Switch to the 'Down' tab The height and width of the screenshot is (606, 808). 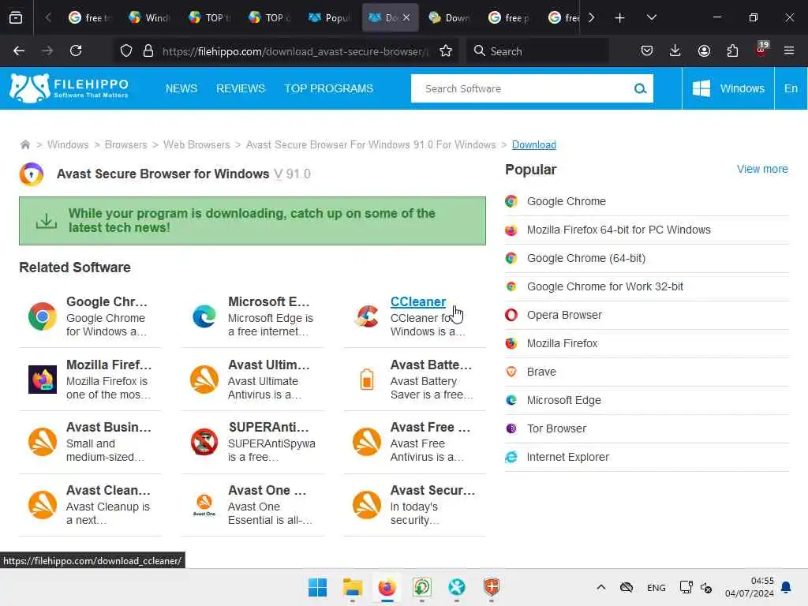pyautogui.click(x=448, y=17)
